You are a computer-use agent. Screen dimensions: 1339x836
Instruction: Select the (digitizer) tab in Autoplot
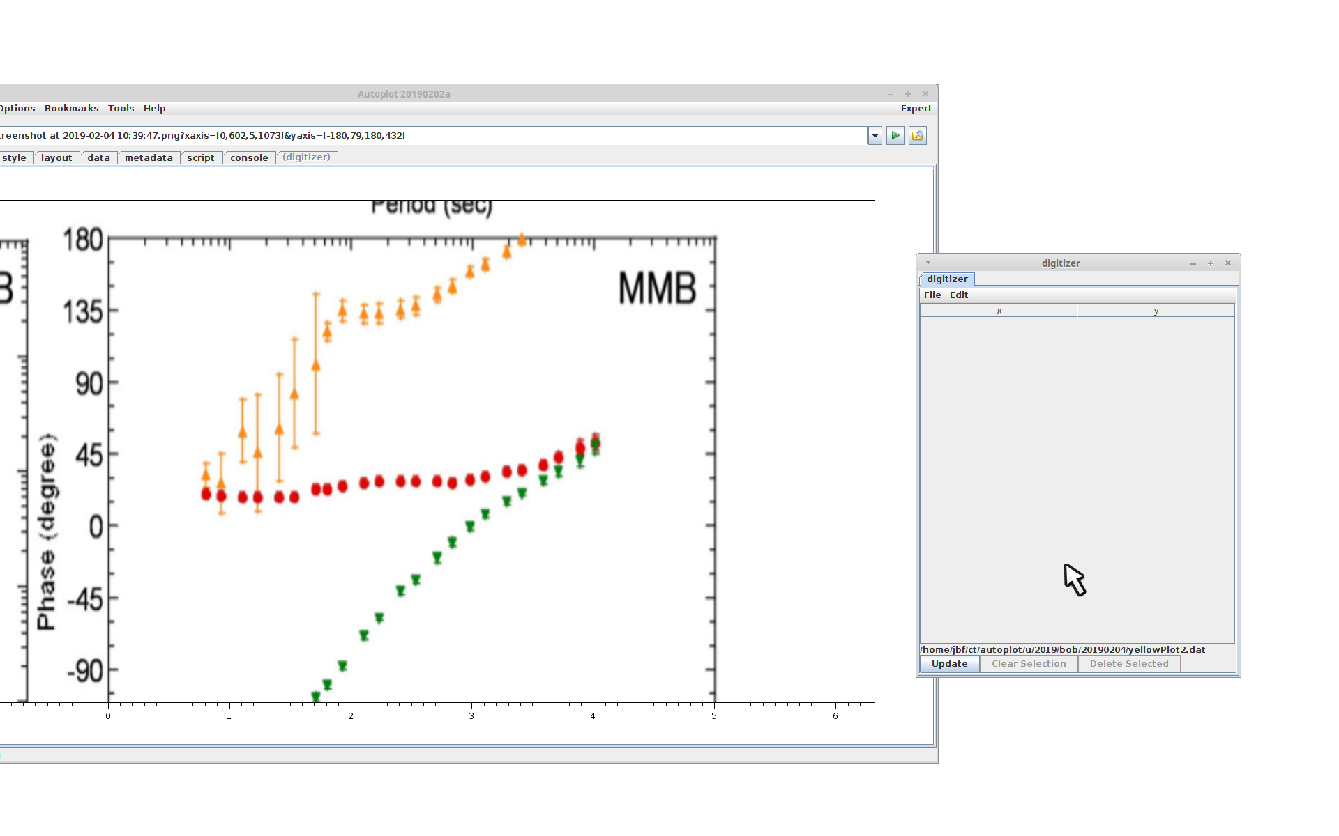coord(306,157)
